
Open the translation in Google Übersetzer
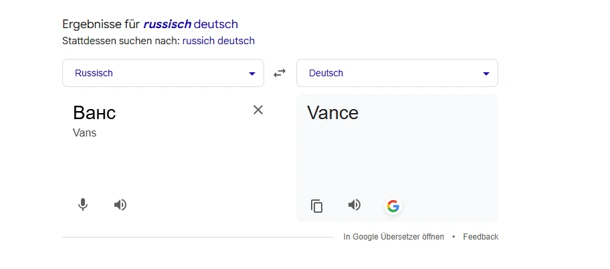coord(393,237)
